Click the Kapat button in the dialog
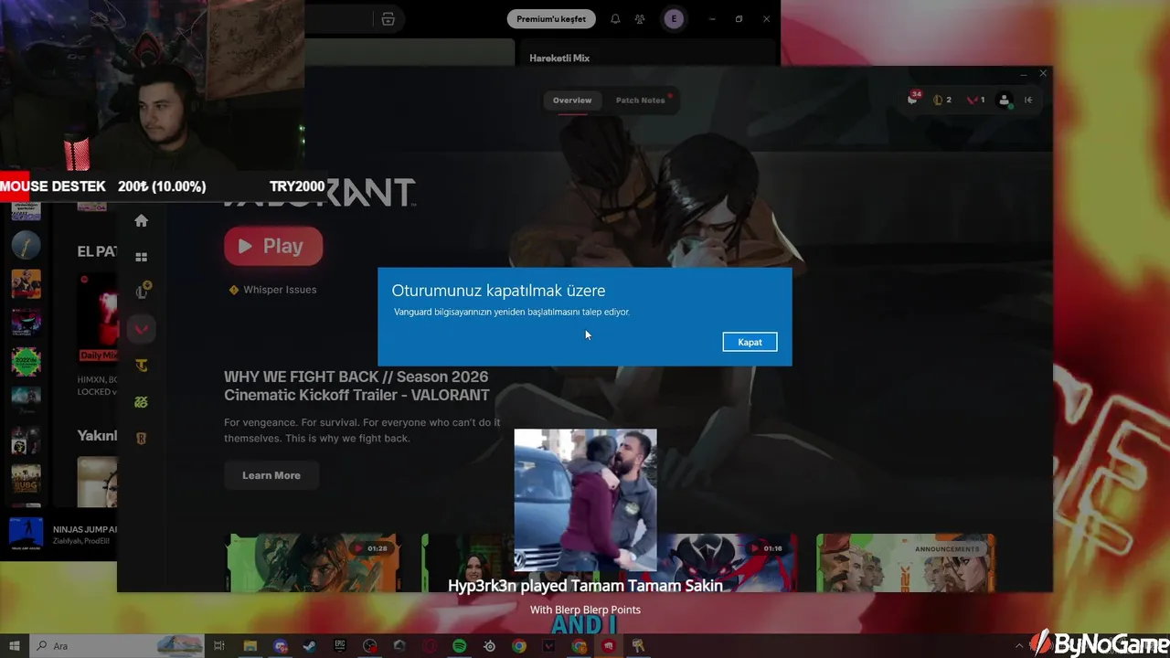Image resolution: width=1170 pixels, height=658 pixels. tap(750, 342)
